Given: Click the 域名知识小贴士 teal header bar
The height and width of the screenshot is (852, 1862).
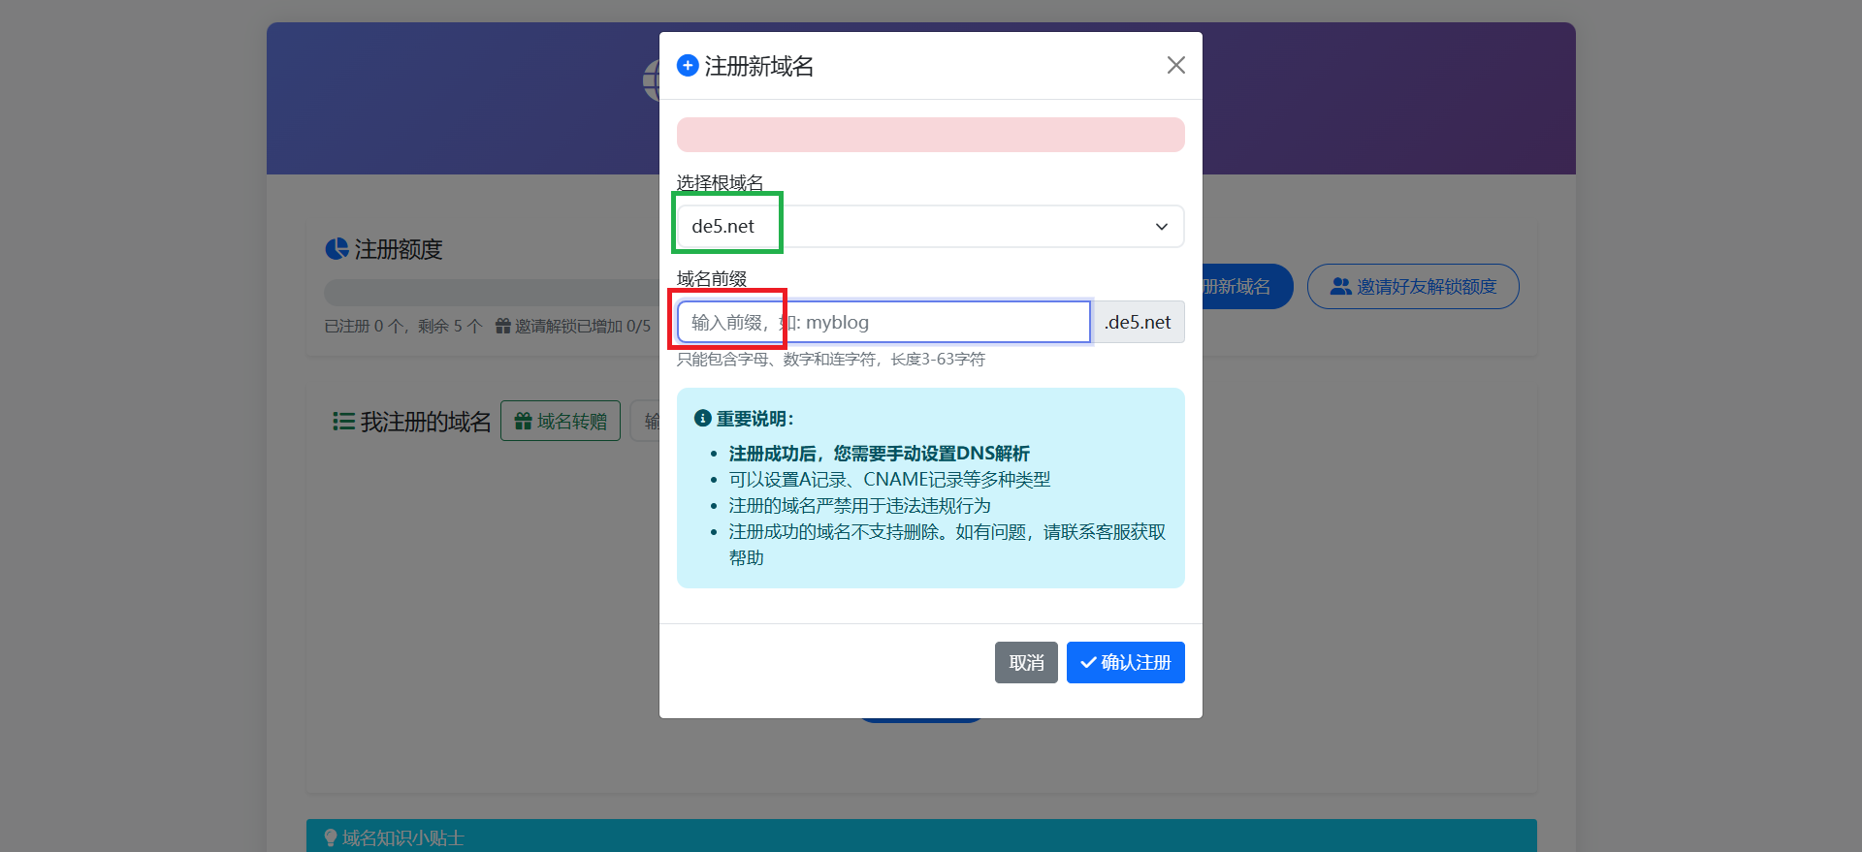Looking at the screenshot, I should point(921,836).
